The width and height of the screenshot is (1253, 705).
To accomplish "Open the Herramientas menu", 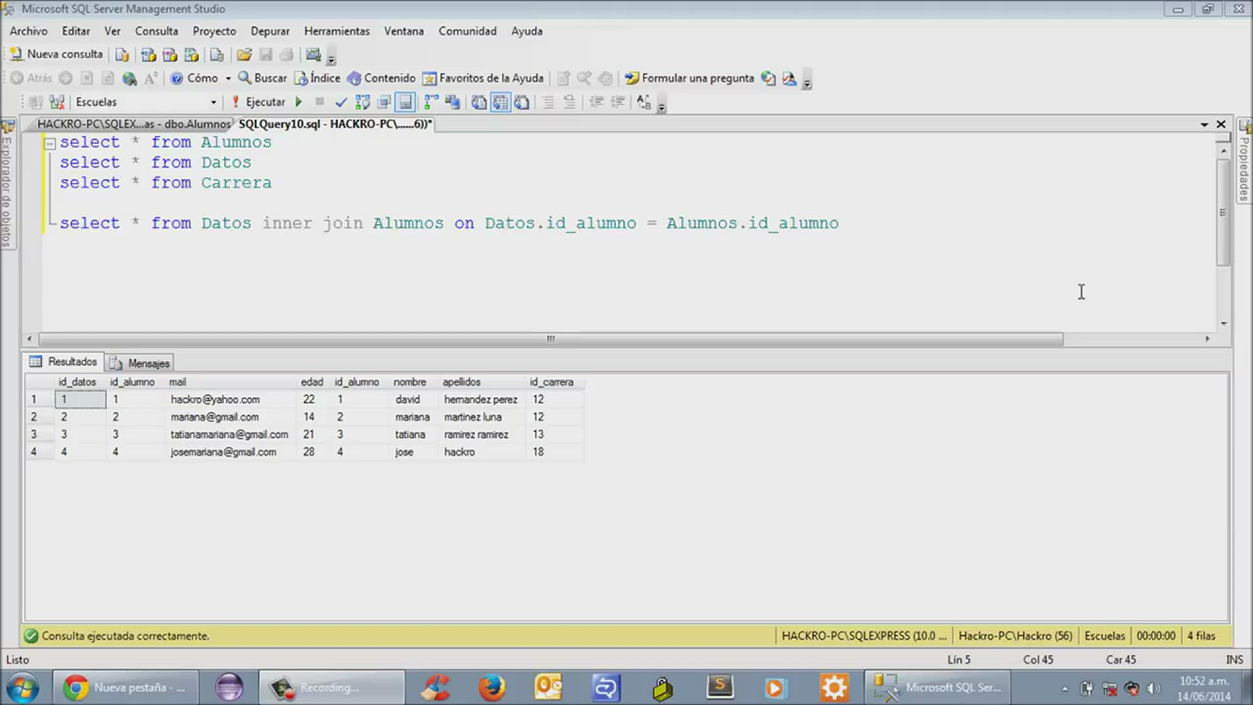I will [337, 31].
